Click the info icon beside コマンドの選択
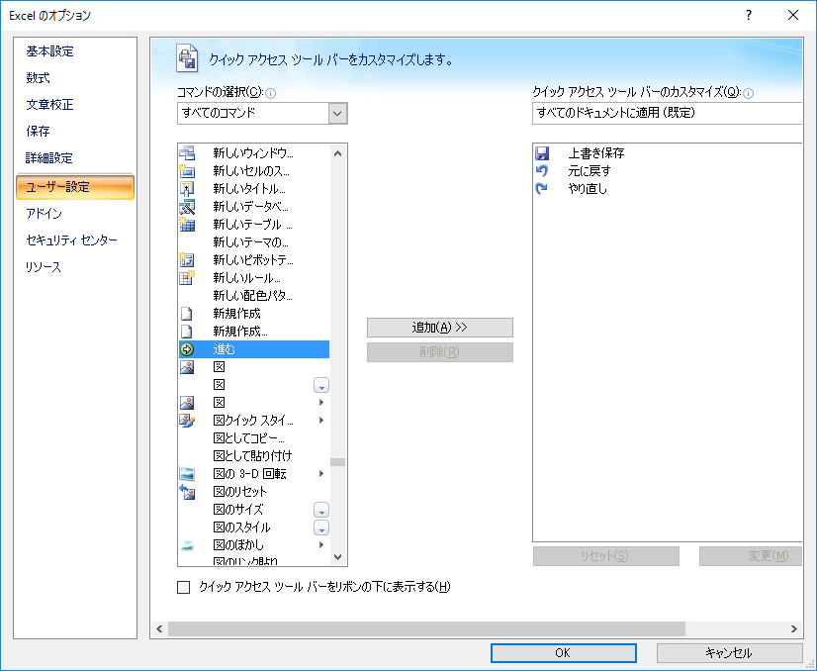This screenshot has height=671, width=817. pyautogui.click(x=270, y=93)
